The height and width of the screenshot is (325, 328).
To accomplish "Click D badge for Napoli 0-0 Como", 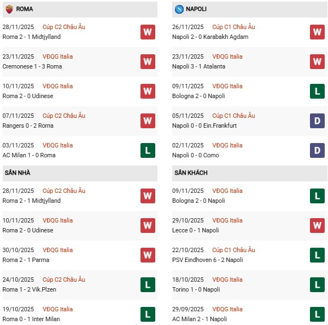I will pos(318,150).
